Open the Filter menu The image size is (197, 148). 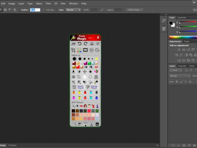48,3
